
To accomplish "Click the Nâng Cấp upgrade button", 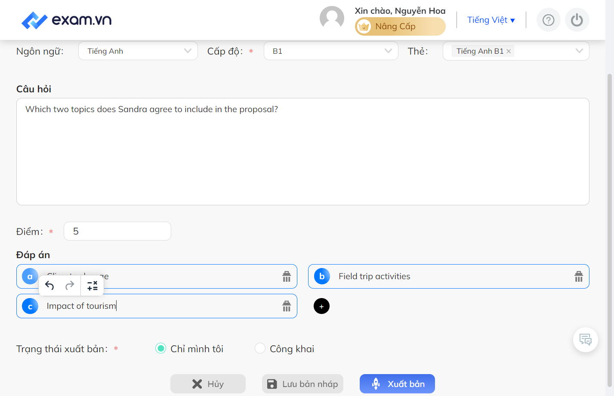I will point(400,26).
